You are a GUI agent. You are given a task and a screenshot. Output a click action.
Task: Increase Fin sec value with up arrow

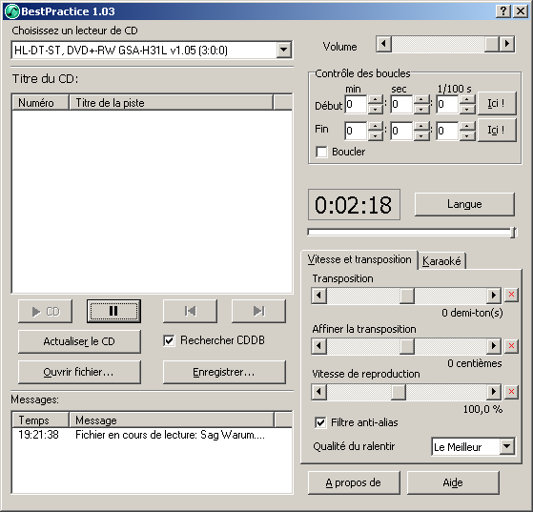(421, 126)
